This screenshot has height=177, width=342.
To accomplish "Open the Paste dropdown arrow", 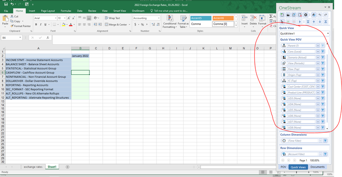I will coord(5,27).
